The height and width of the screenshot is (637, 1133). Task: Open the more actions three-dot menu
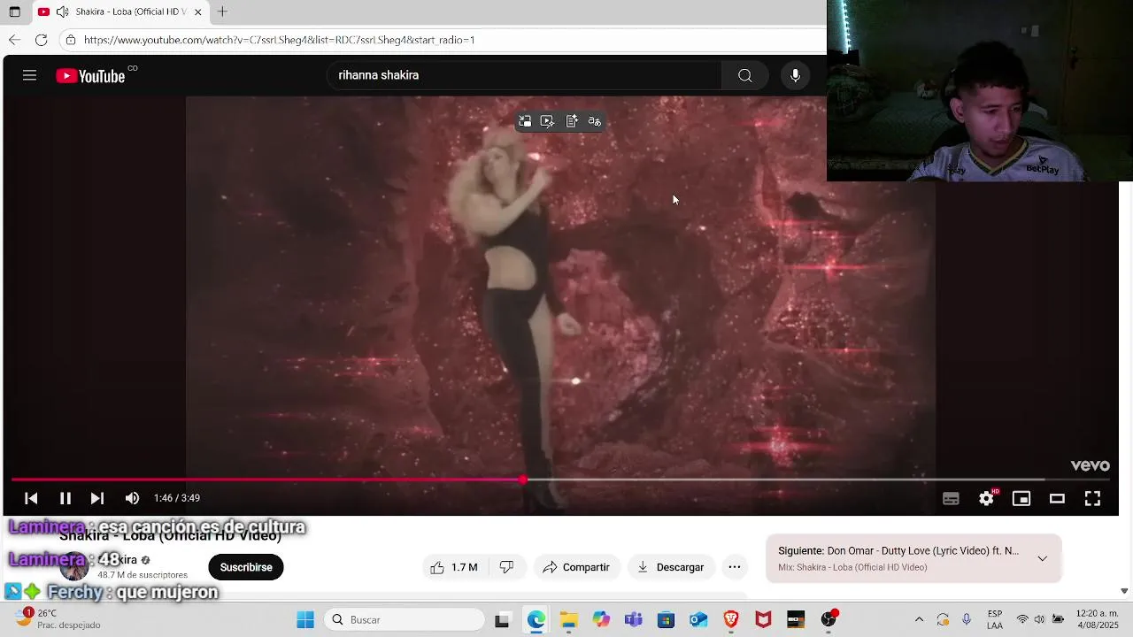[x=735, y=567]
